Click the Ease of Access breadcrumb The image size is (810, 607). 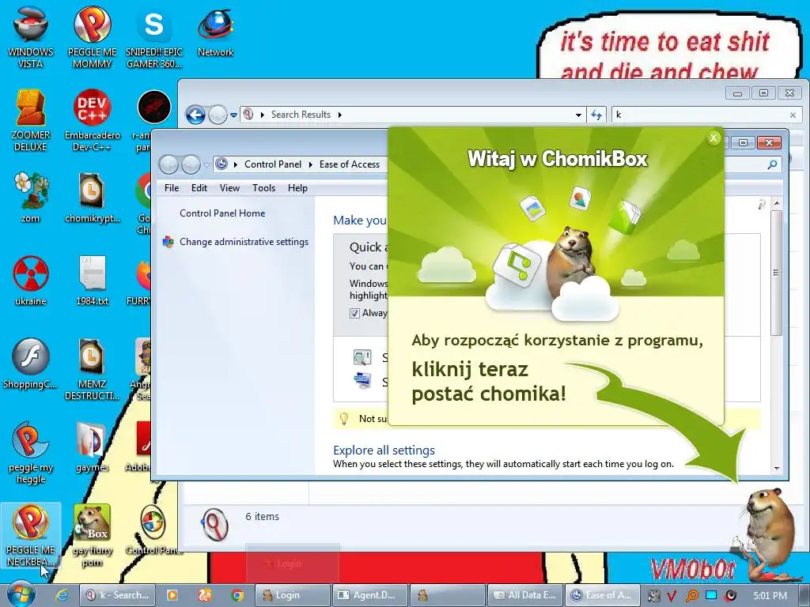pos(349,164)
